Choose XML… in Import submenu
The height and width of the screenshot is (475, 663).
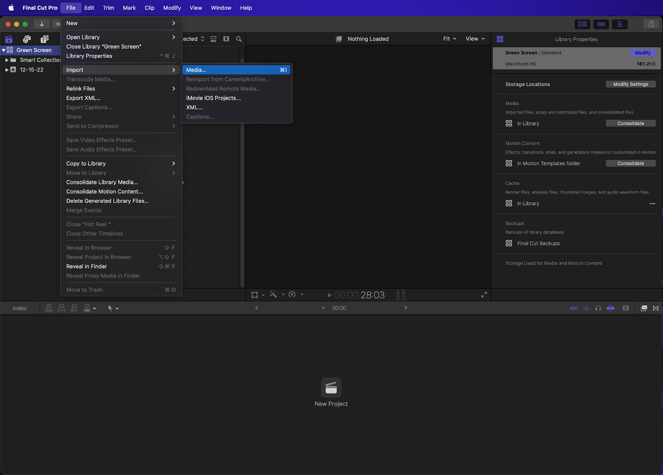click(x=236, y=107)
